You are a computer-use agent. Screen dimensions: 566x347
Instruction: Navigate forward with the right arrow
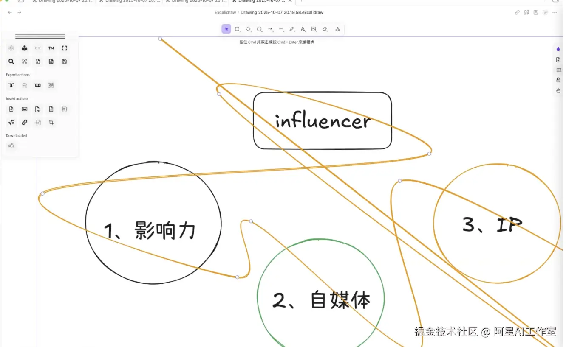pos(19,12)
